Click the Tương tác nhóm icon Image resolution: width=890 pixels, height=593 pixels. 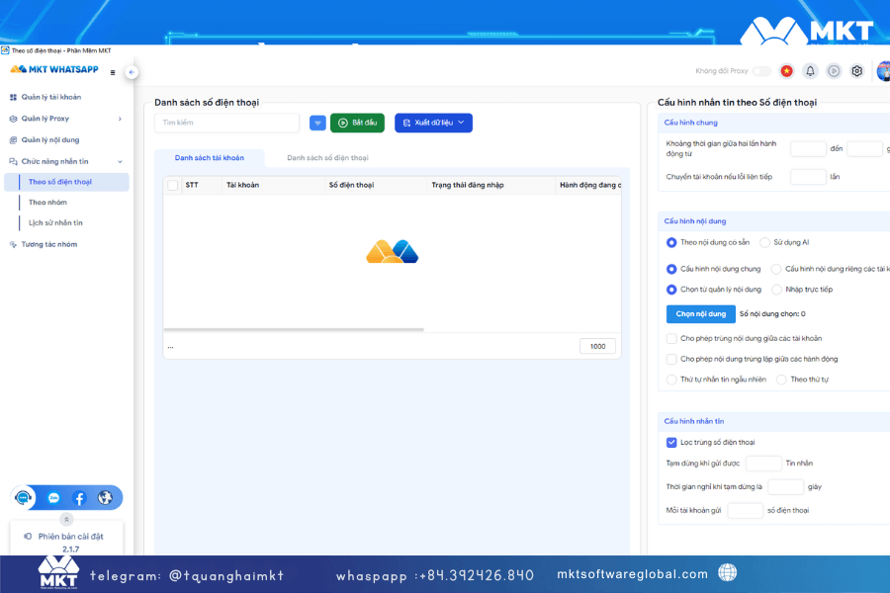coord(13,244)
